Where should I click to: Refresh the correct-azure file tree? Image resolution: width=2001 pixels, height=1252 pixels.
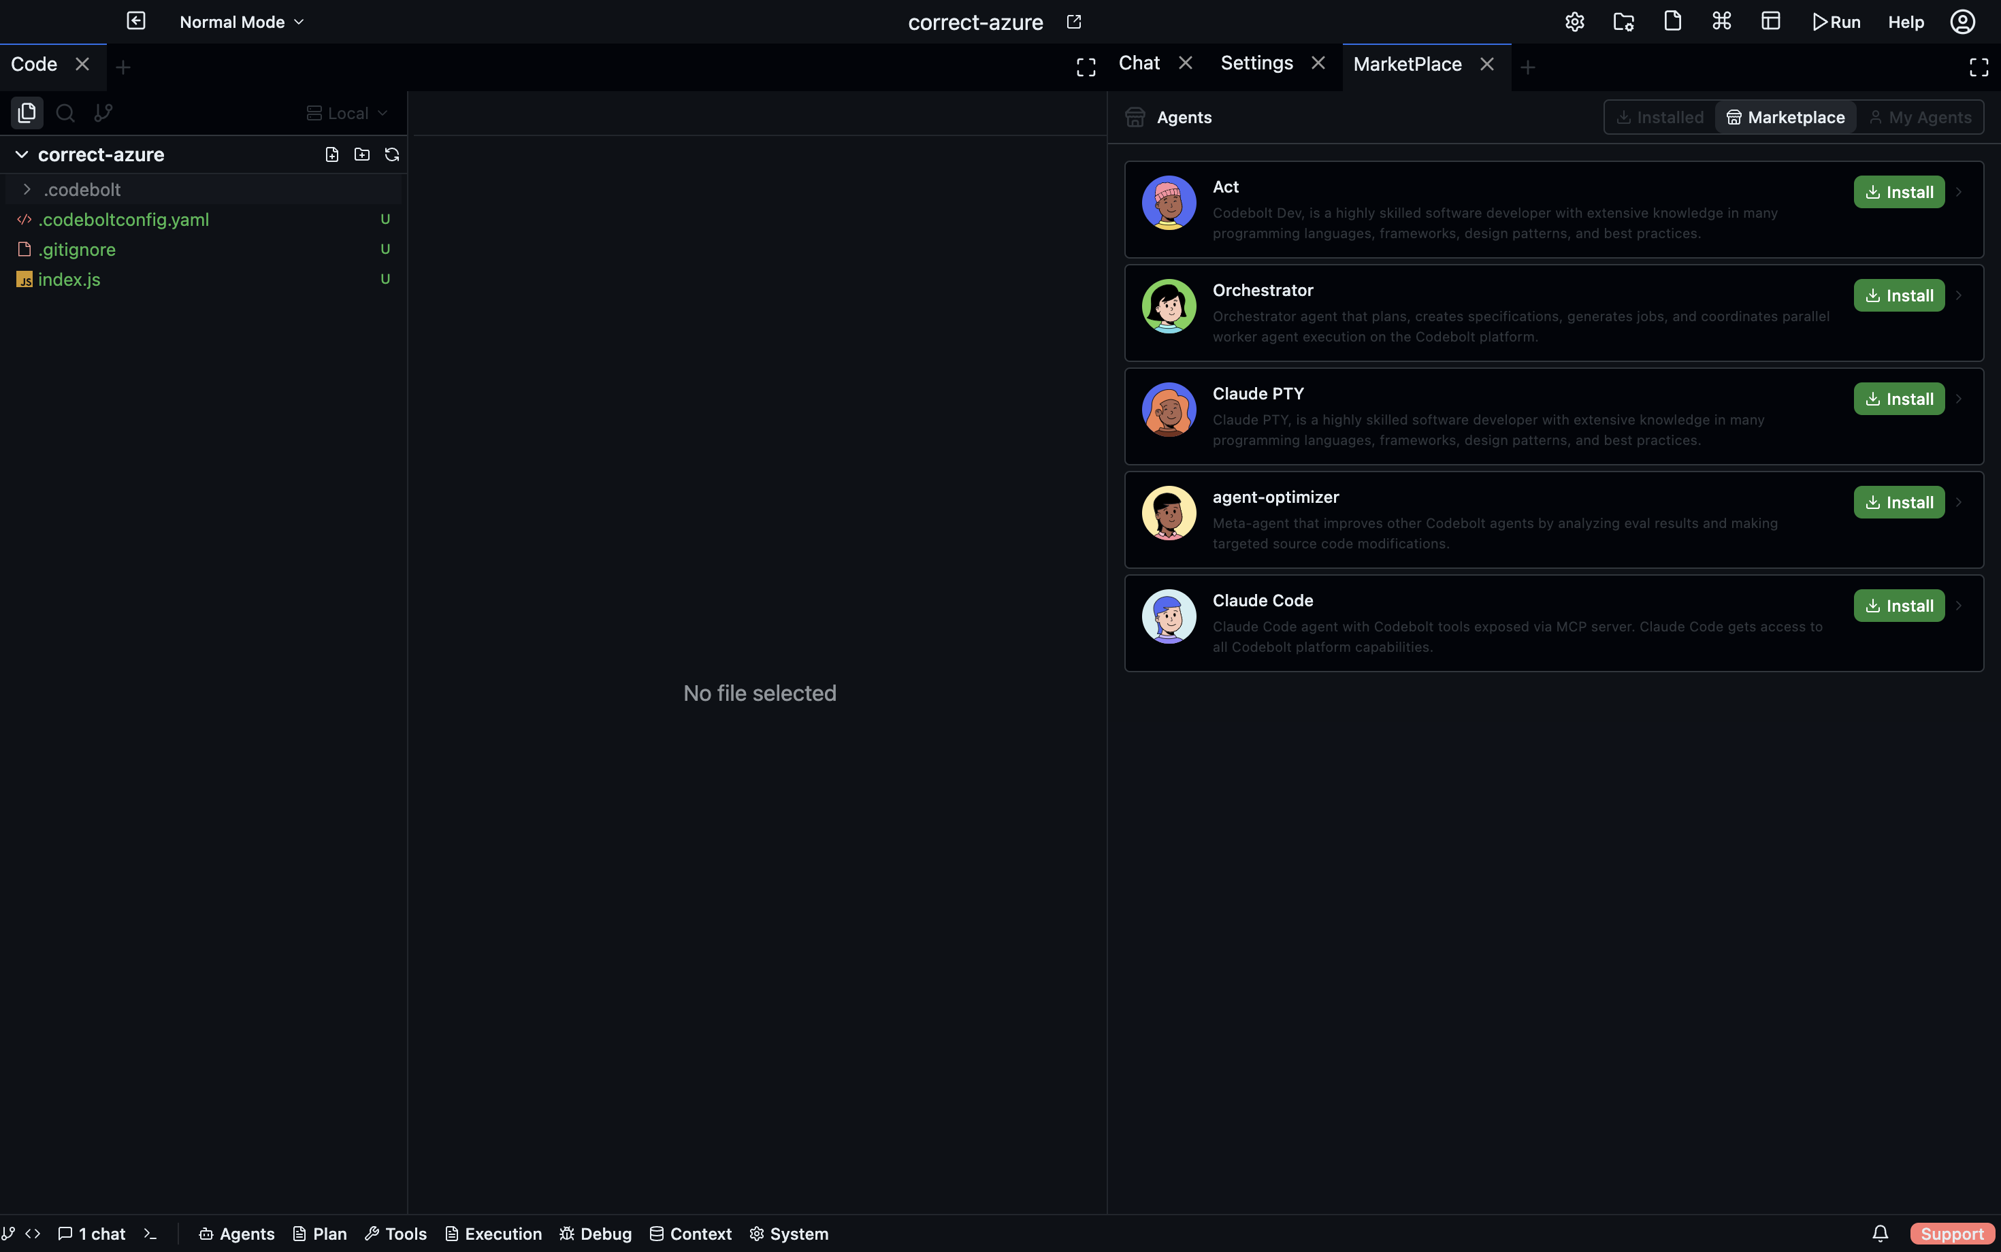coord(392,154)
